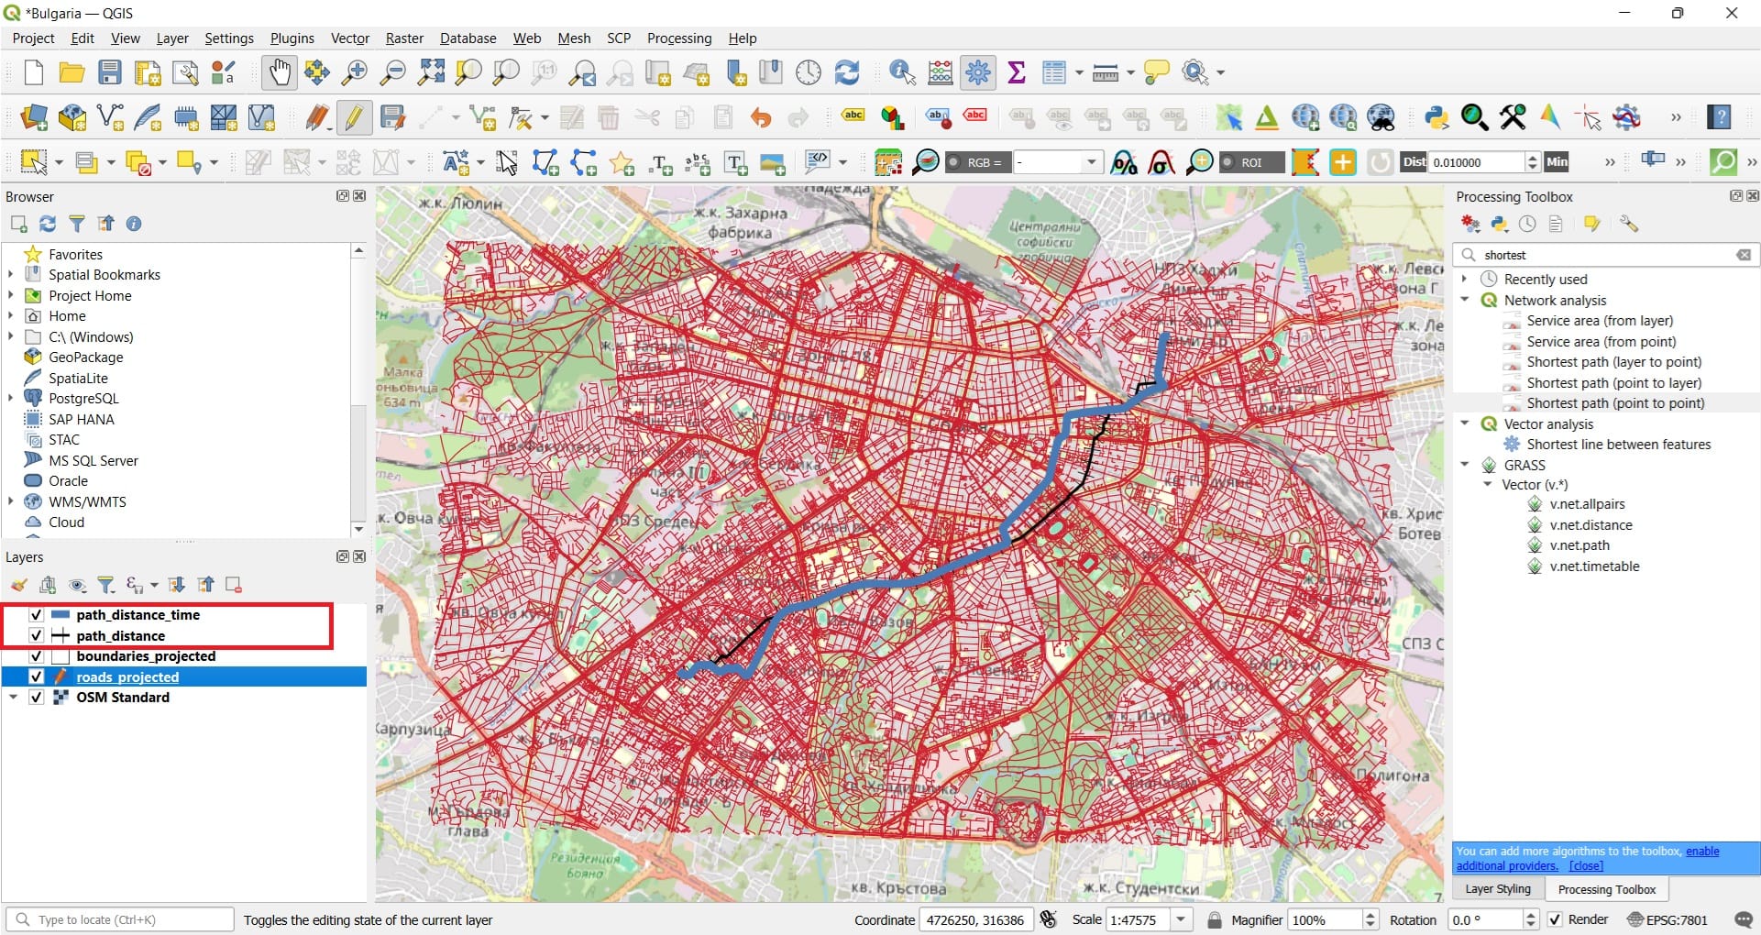This screenshot has height=935, width=1761.
Task: Open the Scale dropdown
Action: [x=1182, y=919]
